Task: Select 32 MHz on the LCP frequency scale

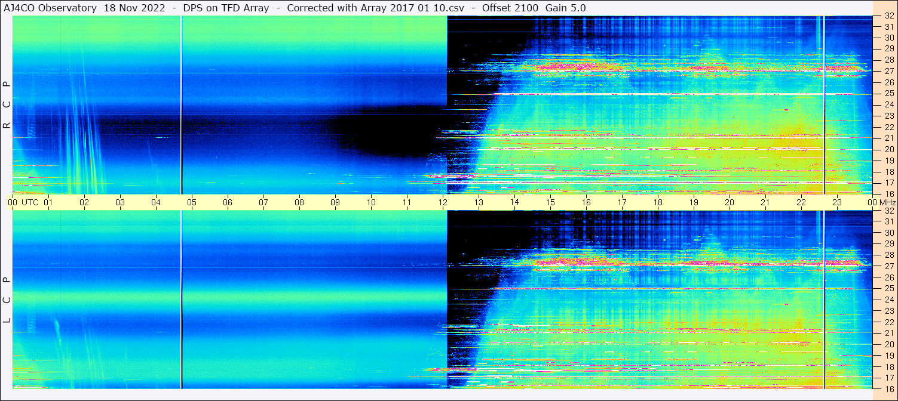Action: (x=889, y=211)
